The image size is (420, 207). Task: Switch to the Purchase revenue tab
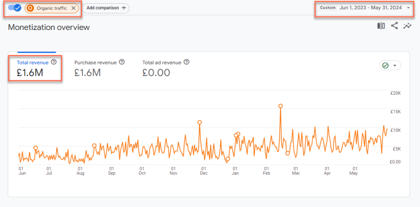[x=95, y=63]
